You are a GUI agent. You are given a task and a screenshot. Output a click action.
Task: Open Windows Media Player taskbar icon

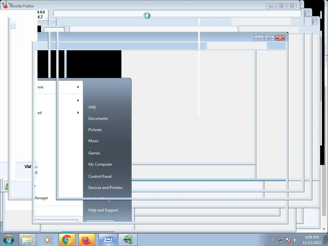click(47, 240)
